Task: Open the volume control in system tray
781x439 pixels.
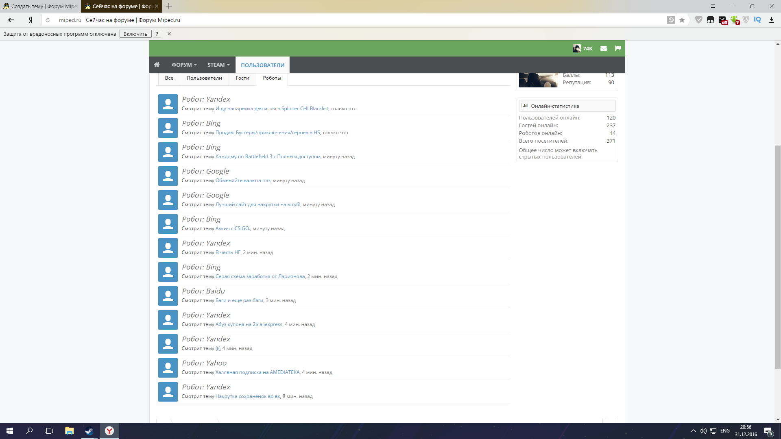Action: pos(703,431)
